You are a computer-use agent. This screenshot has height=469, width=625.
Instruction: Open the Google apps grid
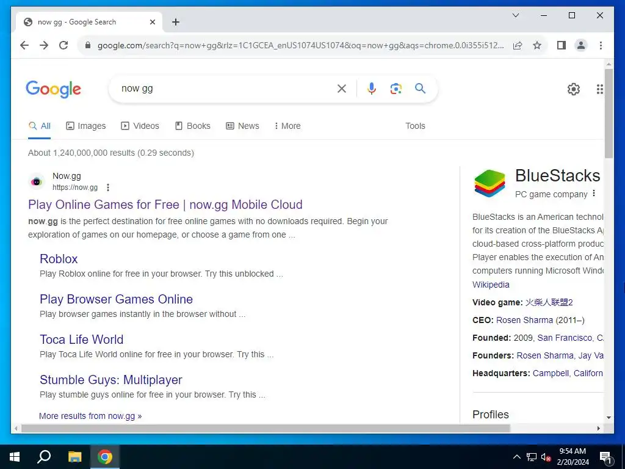click(x=599, y=89)
